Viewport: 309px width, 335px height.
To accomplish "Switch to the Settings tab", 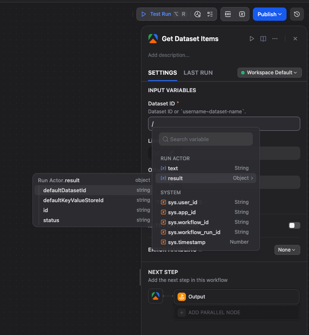I will (162, 72).
